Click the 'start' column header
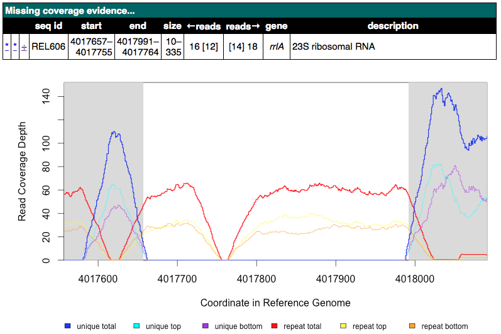The image size is (501, 334). 91,26
